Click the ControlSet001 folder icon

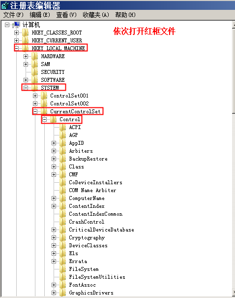point(44,96)
